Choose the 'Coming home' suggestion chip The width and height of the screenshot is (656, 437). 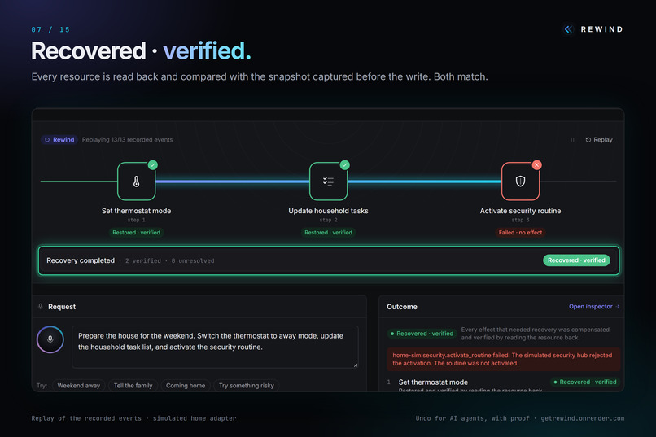click(x=186, y=386)
